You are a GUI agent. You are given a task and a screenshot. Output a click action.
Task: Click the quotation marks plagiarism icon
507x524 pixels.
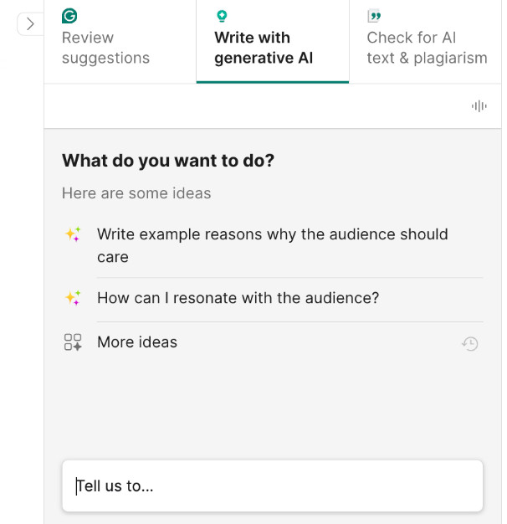[374, 16]
